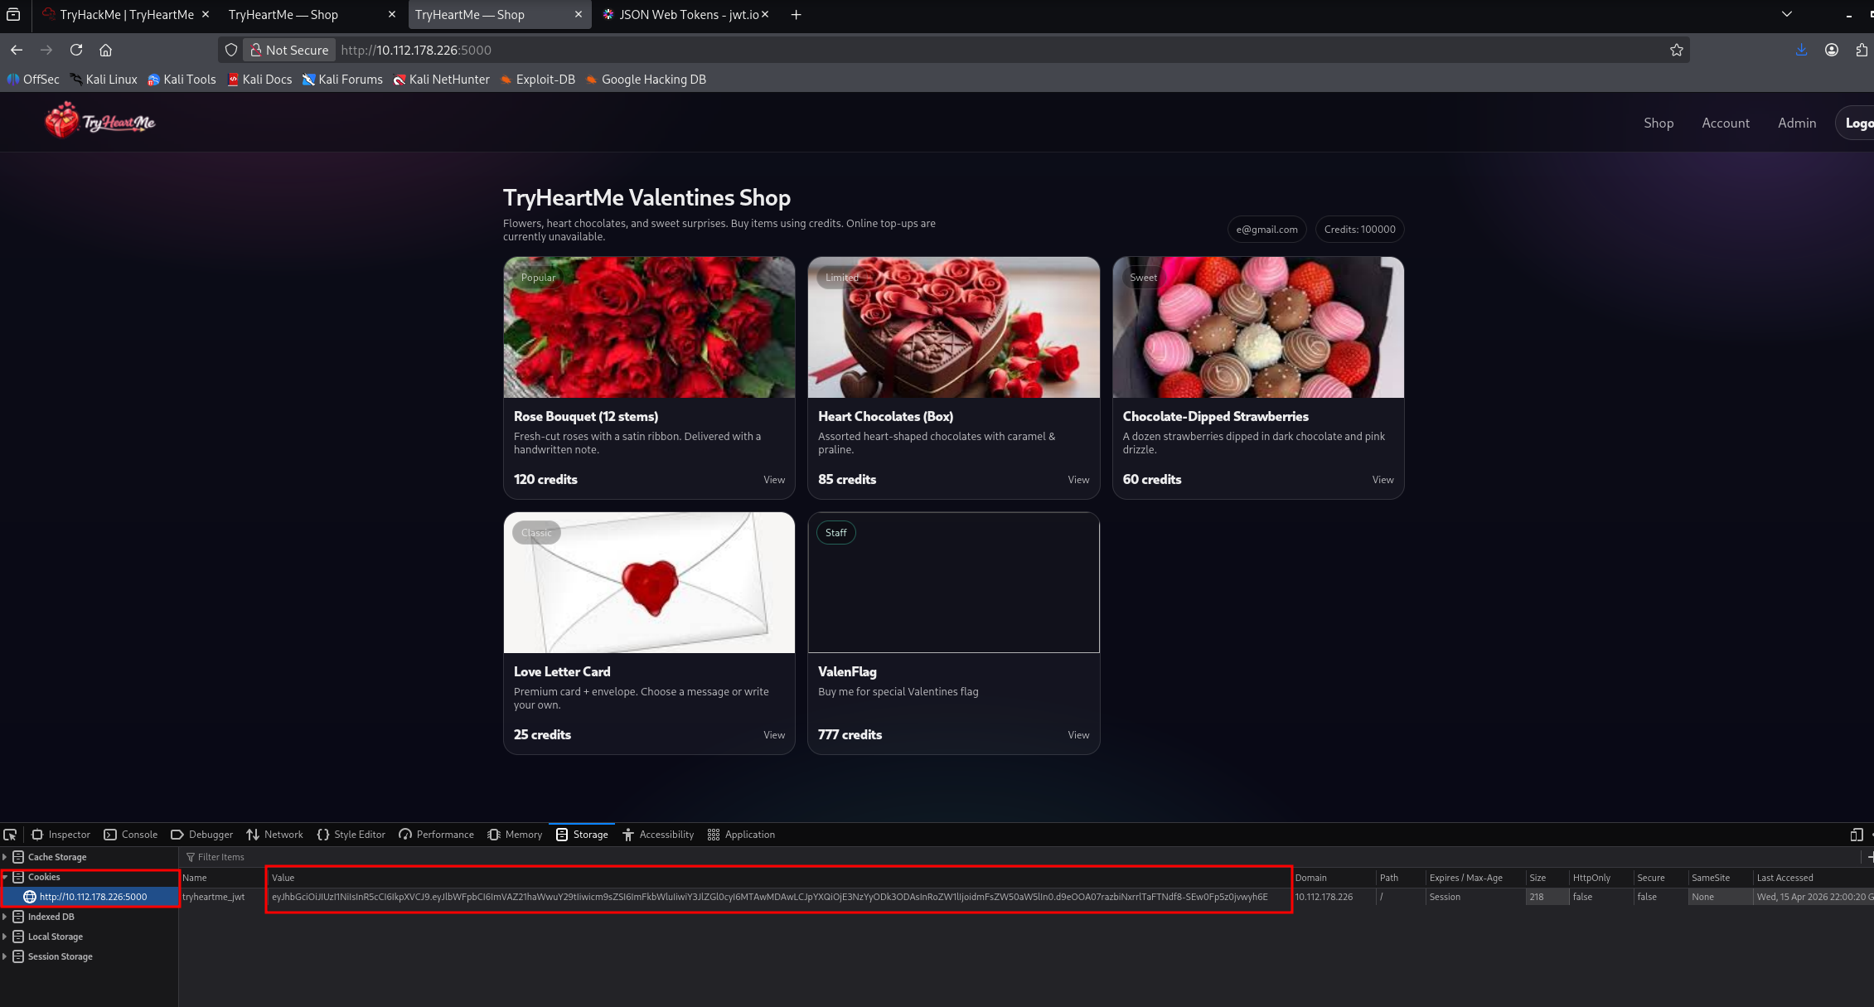Click the HttpOnly column header
The image size is (1874, 1007).
(1600, 878)
